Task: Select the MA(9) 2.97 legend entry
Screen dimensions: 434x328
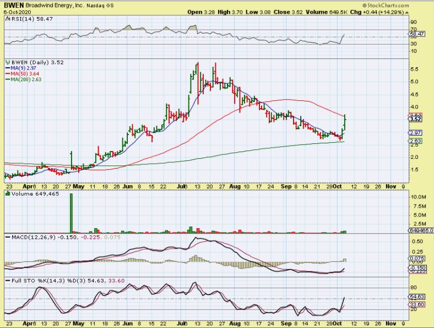Action: [x=21, y=68]
